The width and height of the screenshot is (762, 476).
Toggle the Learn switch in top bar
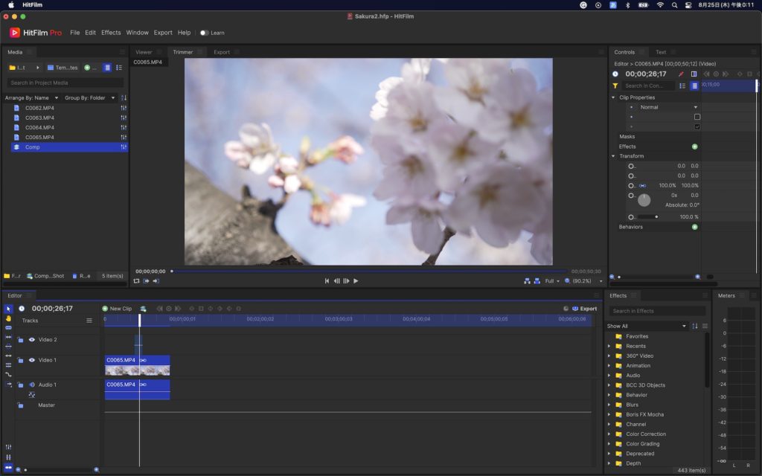pyautogui.click(x=204, y=33)
